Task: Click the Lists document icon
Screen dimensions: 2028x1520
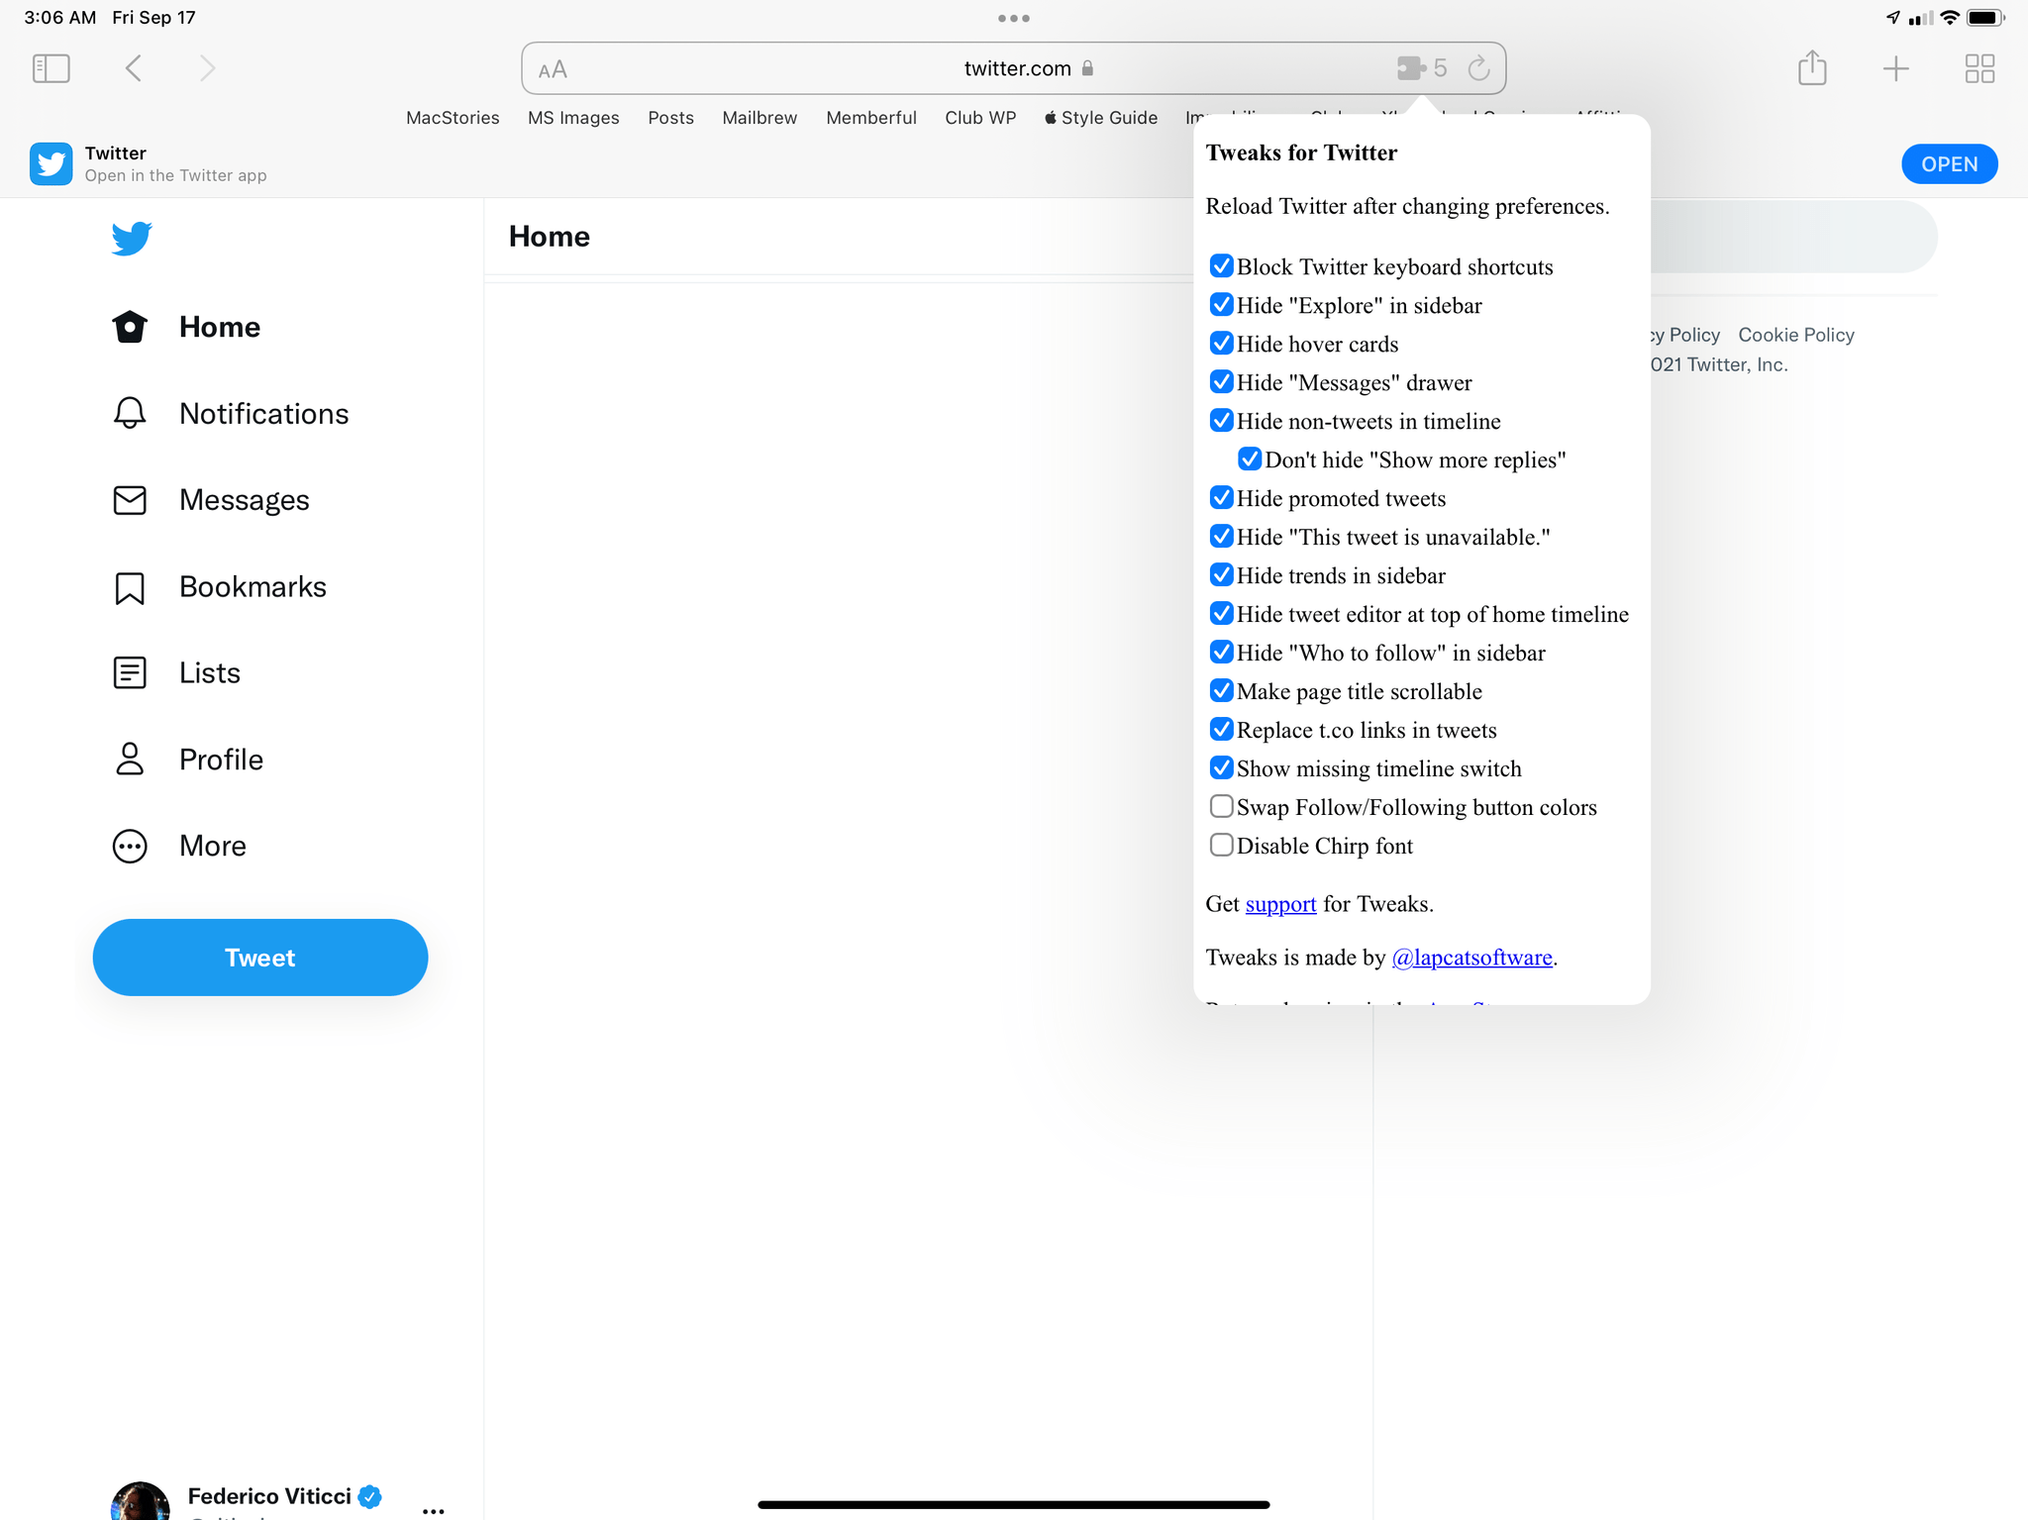Action: click(x=130, y=673)
